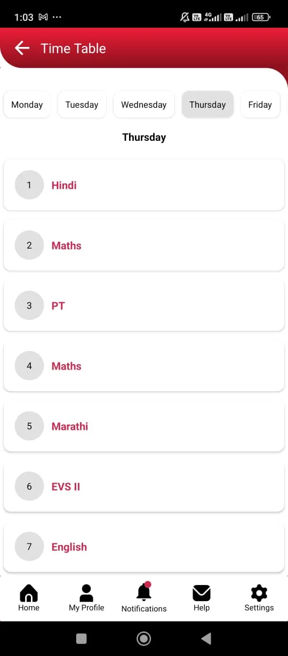Select period 6 EVS II entry
This screenshot has width=288, height=656.
coord(144,486)
